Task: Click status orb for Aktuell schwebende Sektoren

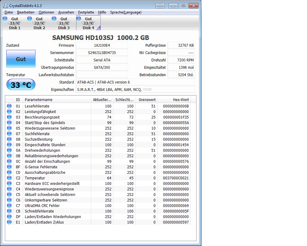Action: pos(9,194)
